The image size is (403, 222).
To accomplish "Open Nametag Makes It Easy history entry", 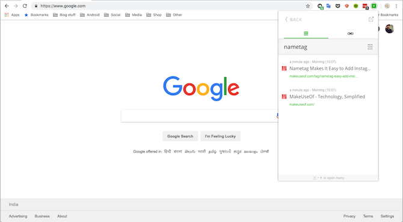I will click(330, 69).
